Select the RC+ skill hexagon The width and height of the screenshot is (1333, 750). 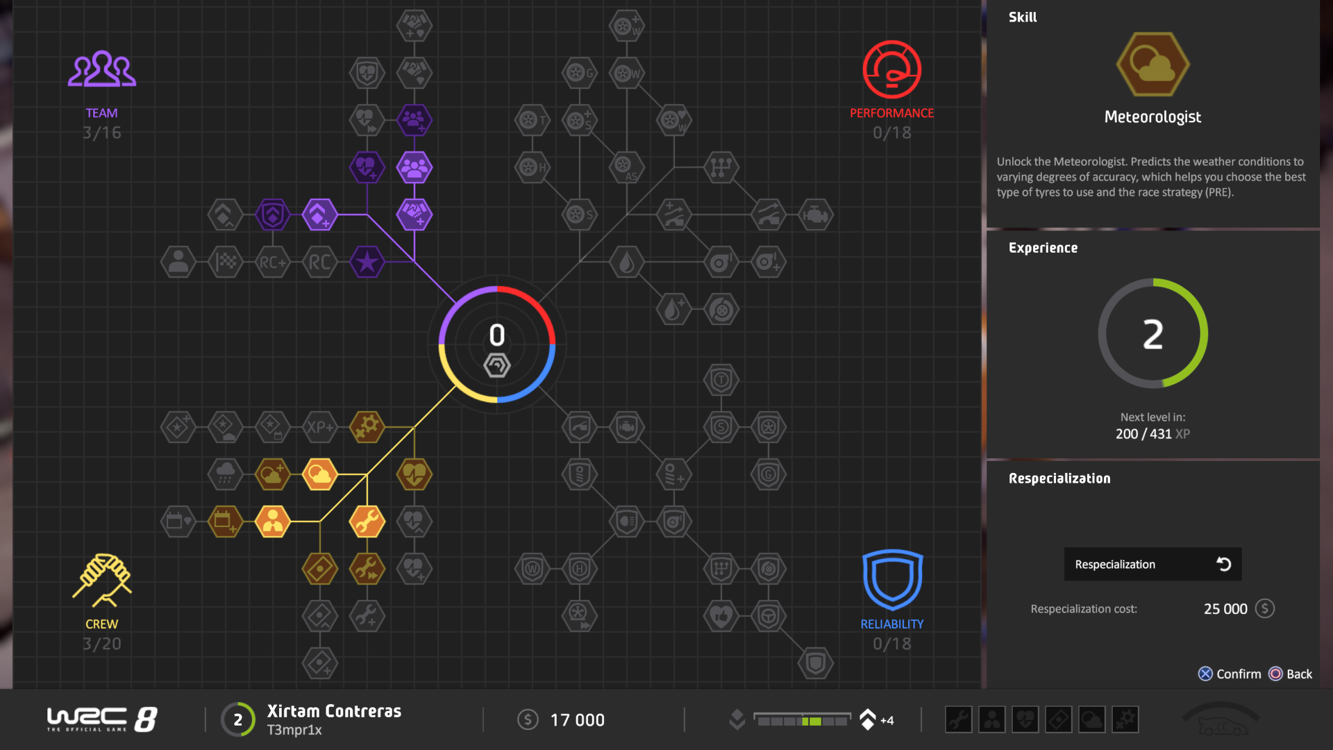pyautogui.click(x=273, y=262)
